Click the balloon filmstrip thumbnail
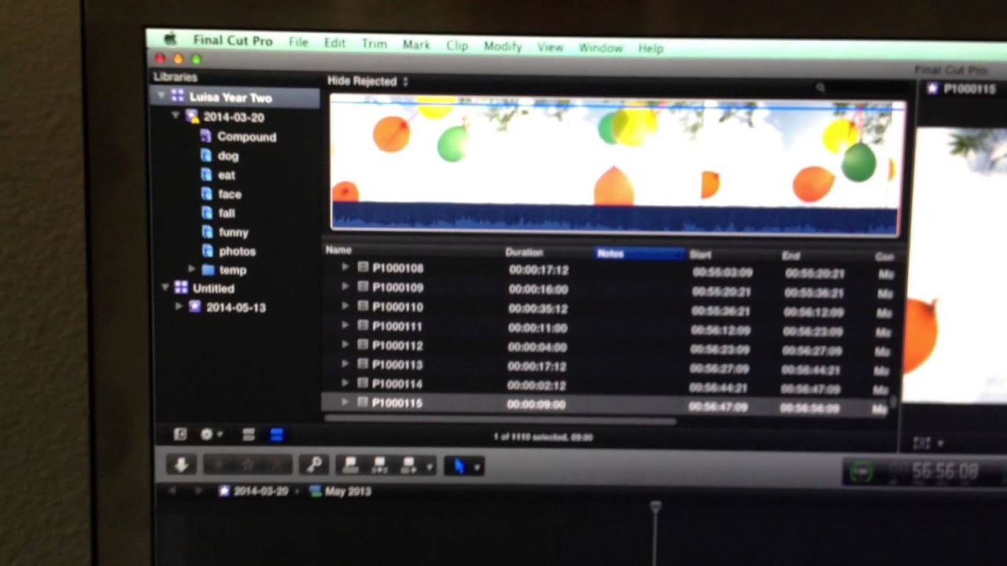 coord(615,164)
